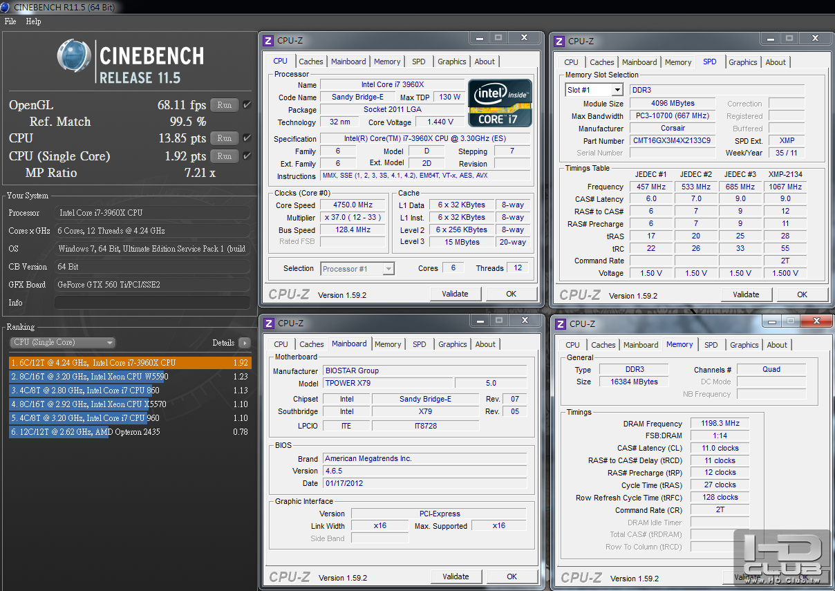The width and height of the screenshot is (835, 591).
Task: Switch to Graphics tab in Memory window
Action: [x=744, y=345]
